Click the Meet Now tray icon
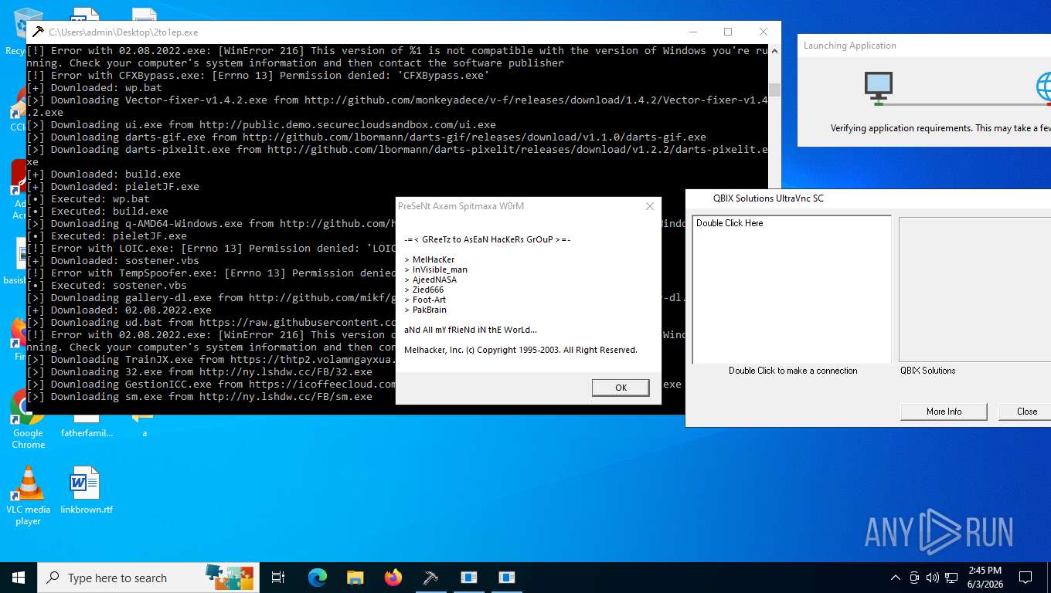 914,578
